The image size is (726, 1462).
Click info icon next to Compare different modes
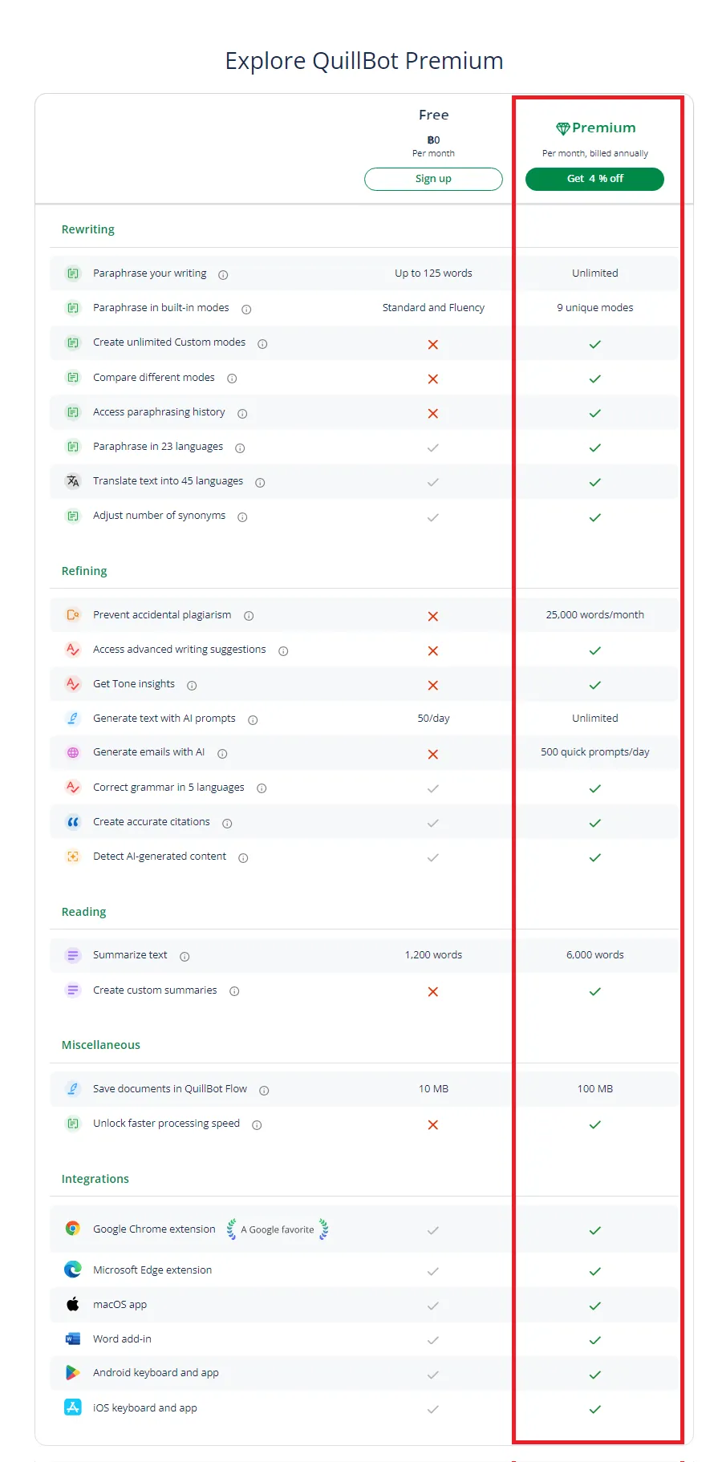[x=232, y=379]
